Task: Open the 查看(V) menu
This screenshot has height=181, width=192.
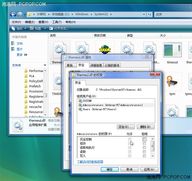Action: [43, 22]
